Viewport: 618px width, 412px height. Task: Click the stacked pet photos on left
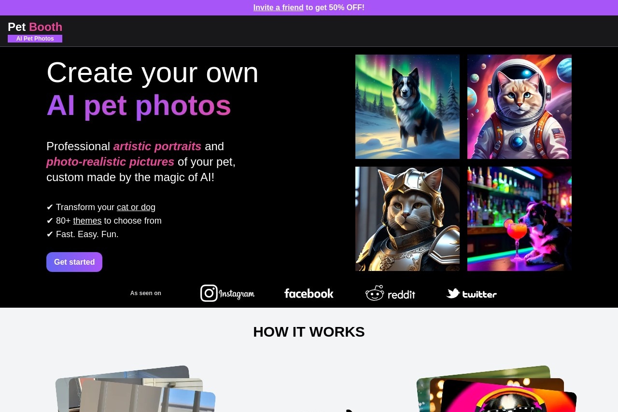click(136, 389)
